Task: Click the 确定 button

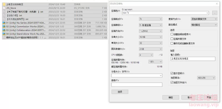Action: pos(171,97)
